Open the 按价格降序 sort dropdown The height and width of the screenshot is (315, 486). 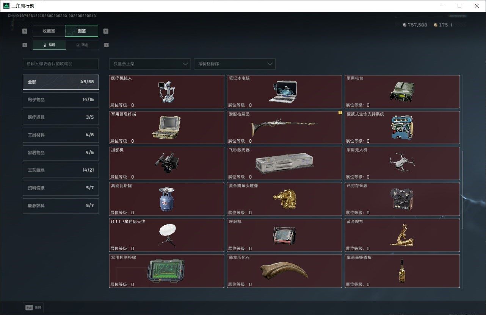point(235,64)
